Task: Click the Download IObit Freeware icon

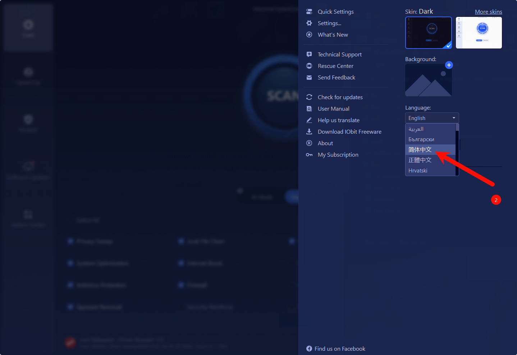Action: click(x=309, y=132)
